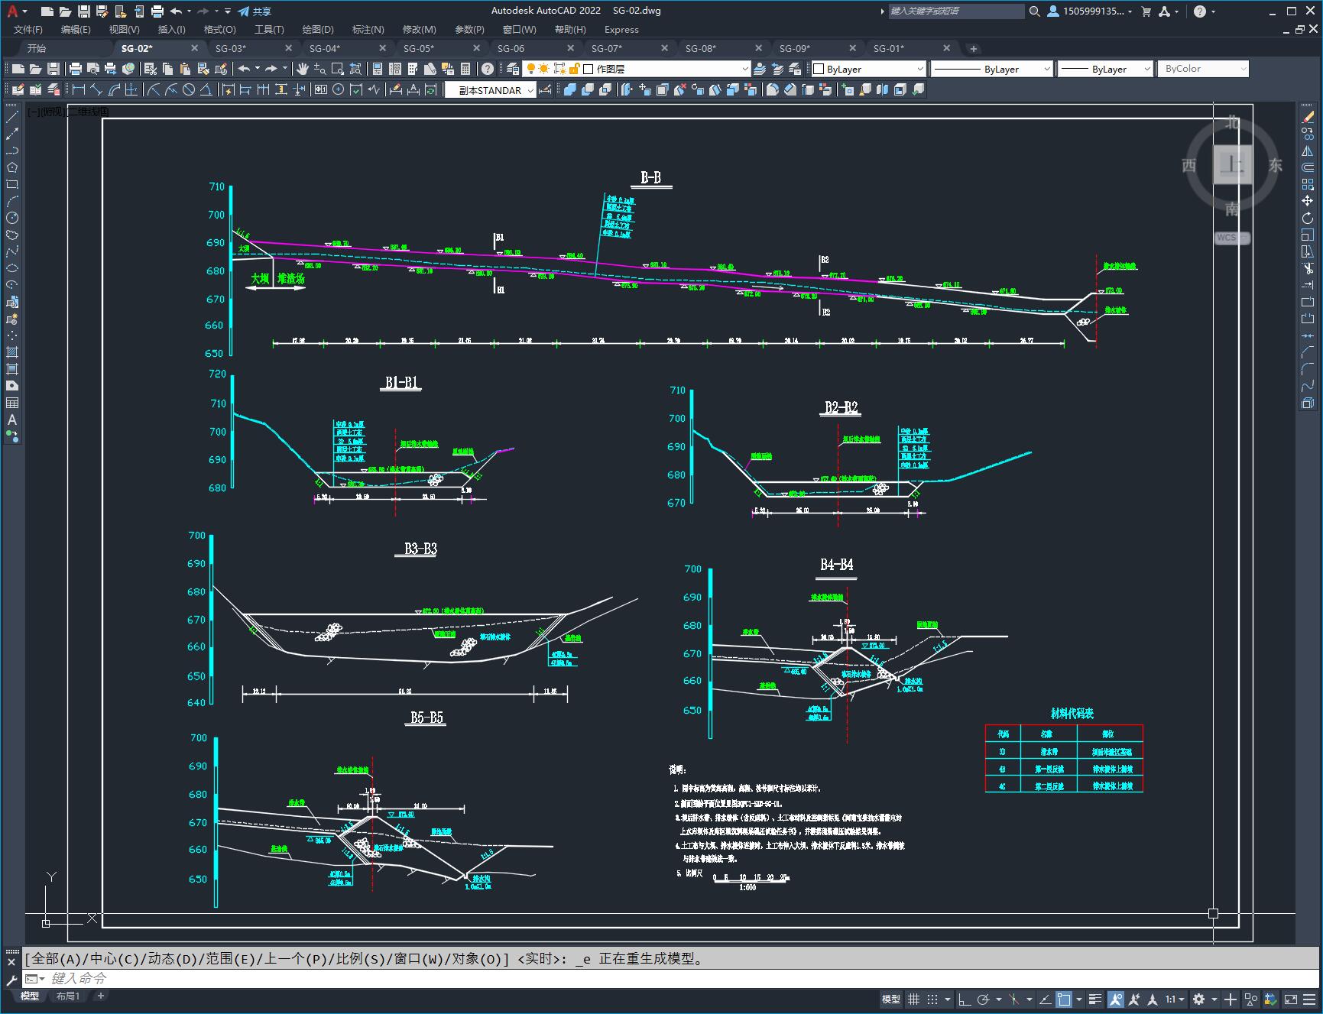Click the Customization hamburger icon in status bar
Screen dimensions: 1323x1014
point(1310,999)
